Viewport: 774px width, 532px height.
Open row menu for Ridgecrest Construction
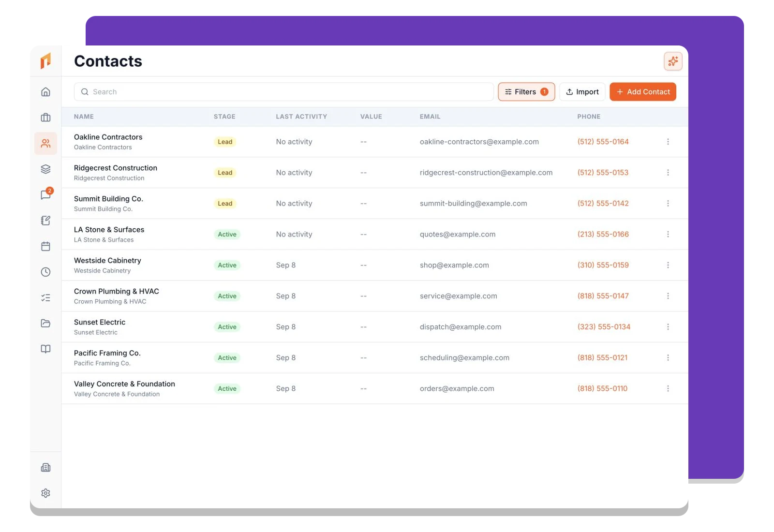(668, 173)
